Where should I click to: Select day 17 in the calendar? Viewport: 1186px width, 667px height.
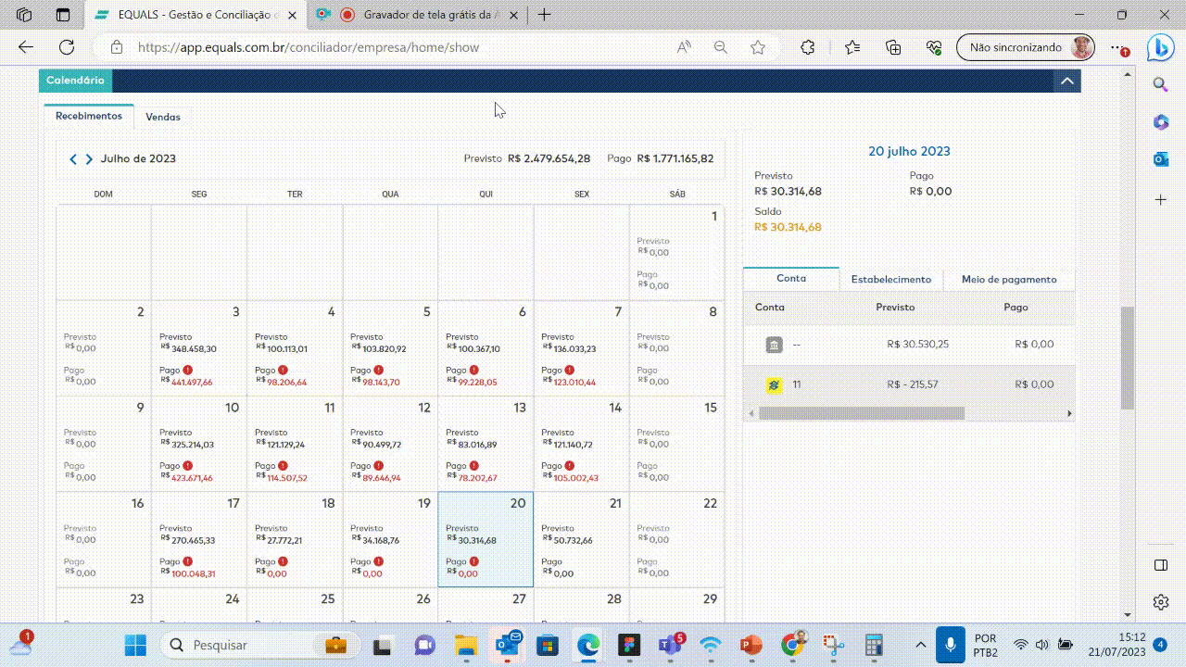(x=199, y=539)
